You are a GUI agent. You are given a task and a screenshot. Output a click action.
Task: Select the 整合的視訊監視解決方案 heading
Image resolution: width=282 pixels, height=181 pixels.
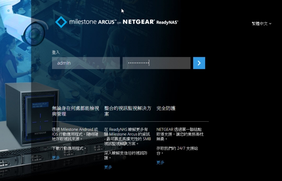(128, 111)
